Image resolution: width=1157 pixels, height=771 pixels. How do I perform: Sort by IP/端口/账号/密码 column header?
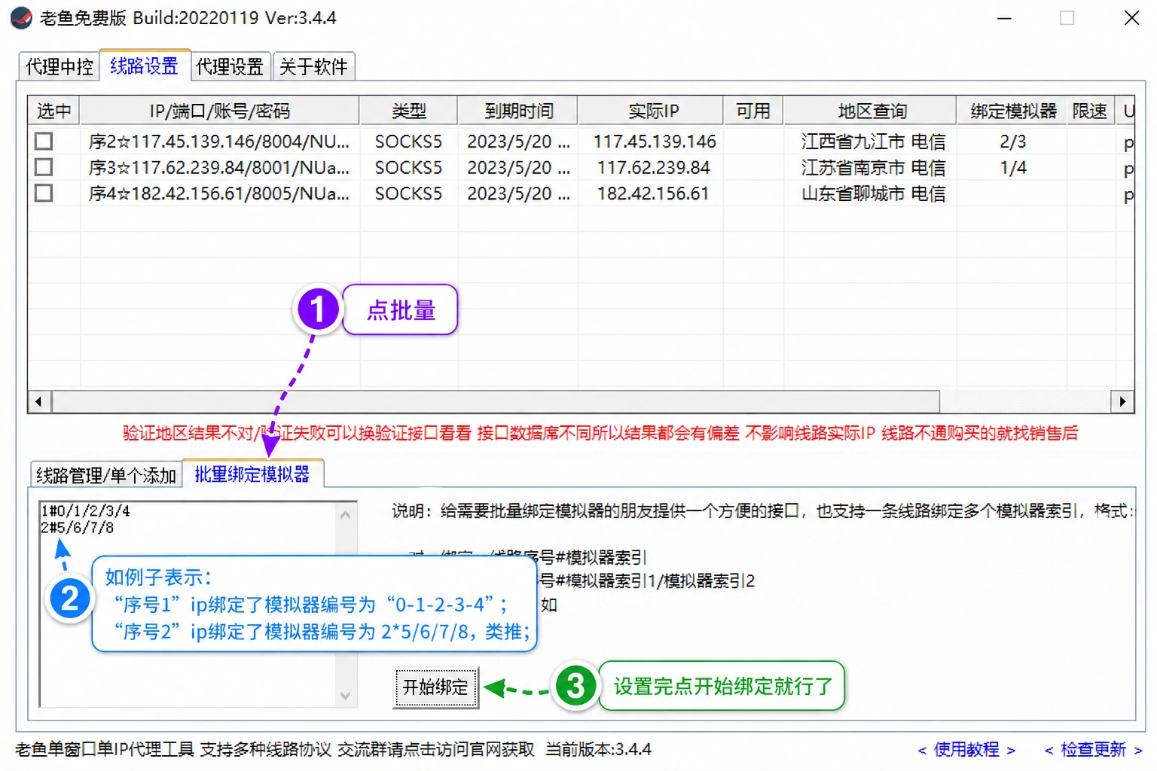click(219, 111)
